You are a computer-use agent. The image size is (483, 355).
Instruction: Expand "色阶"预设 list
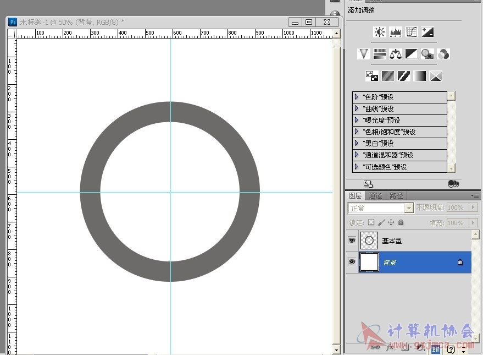357,97
